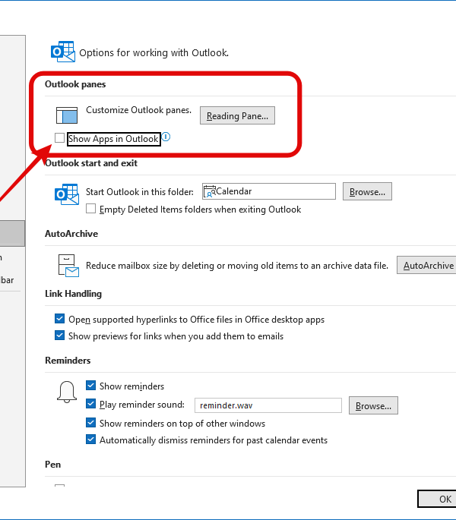Click the reminder.wav sound file field
The height and width of the screenshot is (520, 456).
(x=268, y=405)
